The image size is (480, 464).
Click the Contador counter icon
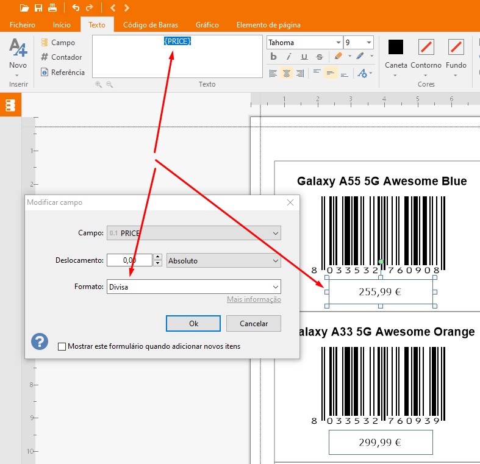click(45, 57)
